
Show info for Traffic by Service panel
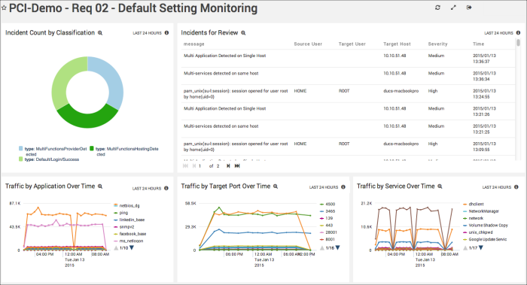pyautogui.click(x=516, y=187)
